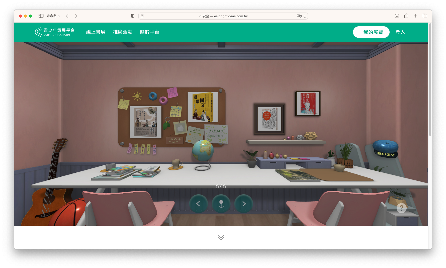The width and height of the screenshot is (446, 268).
Task: Click the translate page icon
Action: (x=299, y=16)
